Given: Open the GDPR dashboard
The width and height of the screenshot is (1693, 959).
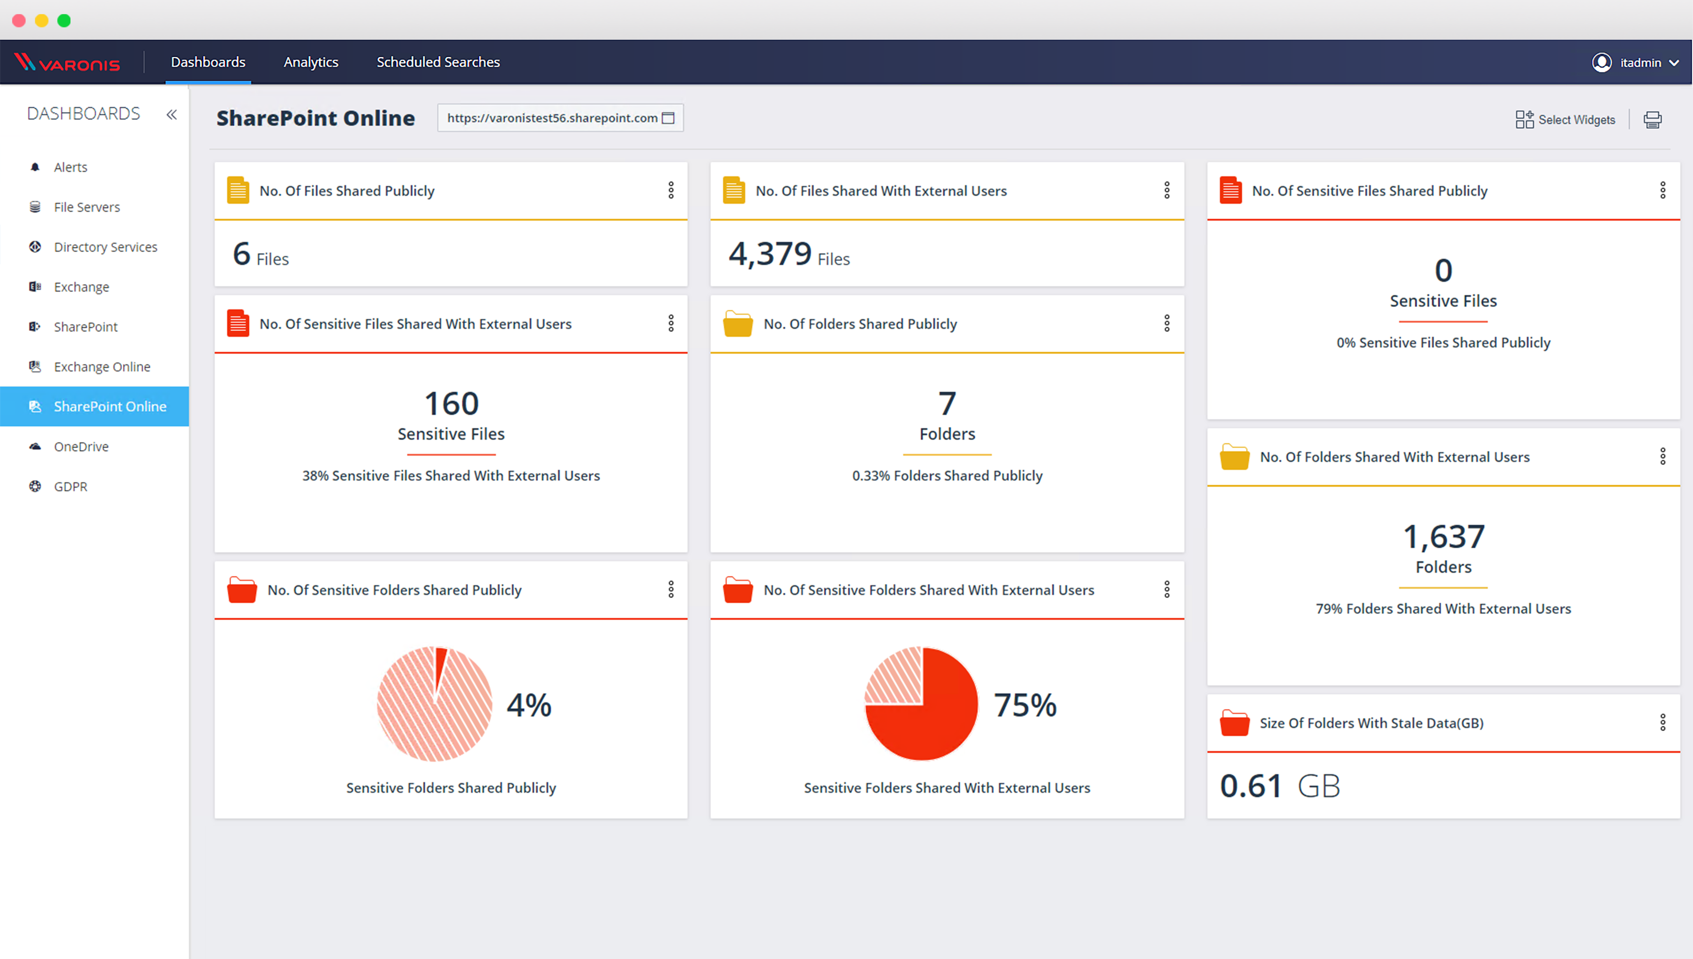Looking at the screenshot, I should tap(94, 487).
